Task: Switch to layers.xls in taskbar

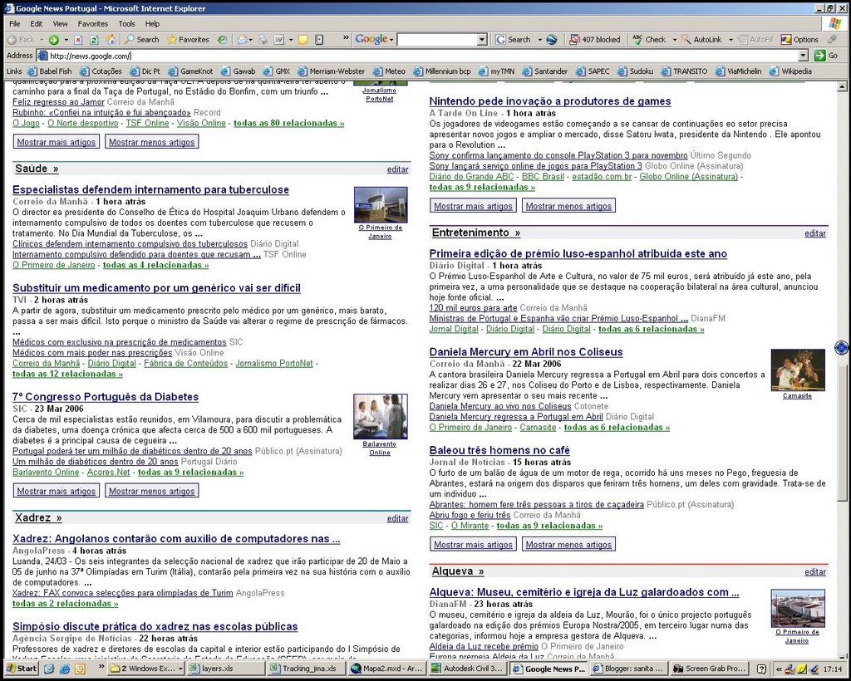Action: click(225, 668)
